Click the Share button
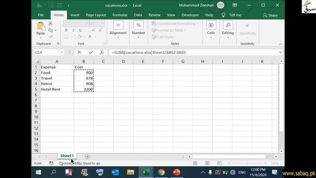The width and height of the screenshot is (316, 178). tap(270, 15)
